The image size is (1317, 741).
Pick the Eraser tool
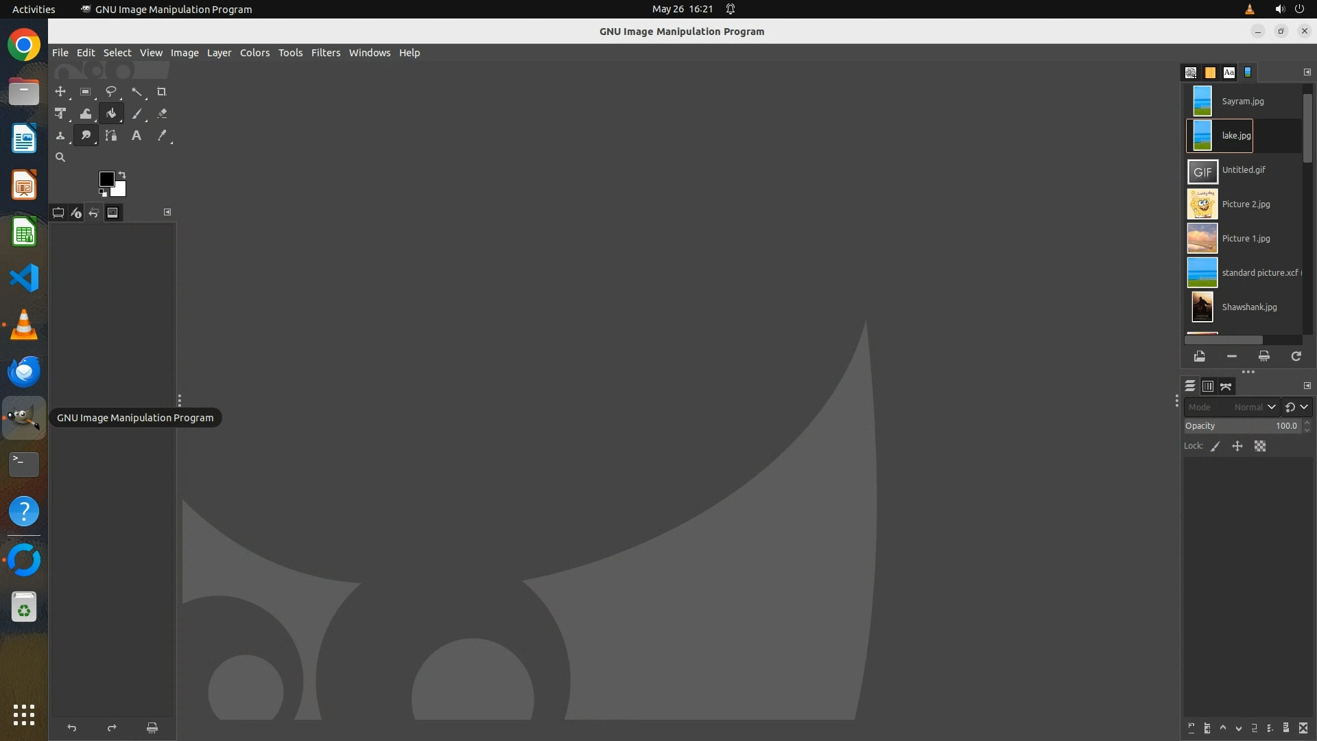(162, 114)
